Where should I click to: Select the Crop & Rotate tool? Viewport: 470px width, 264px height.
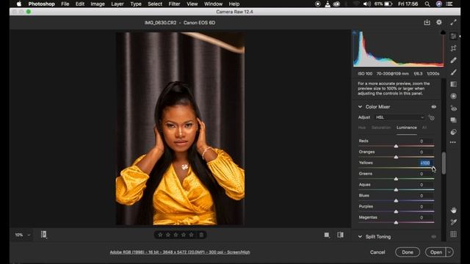pyautogui.click(x=454, y=48)
